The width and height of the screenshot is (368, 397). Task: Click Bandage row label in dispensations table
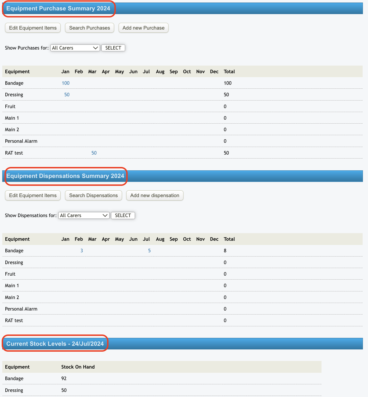point(14,251)
